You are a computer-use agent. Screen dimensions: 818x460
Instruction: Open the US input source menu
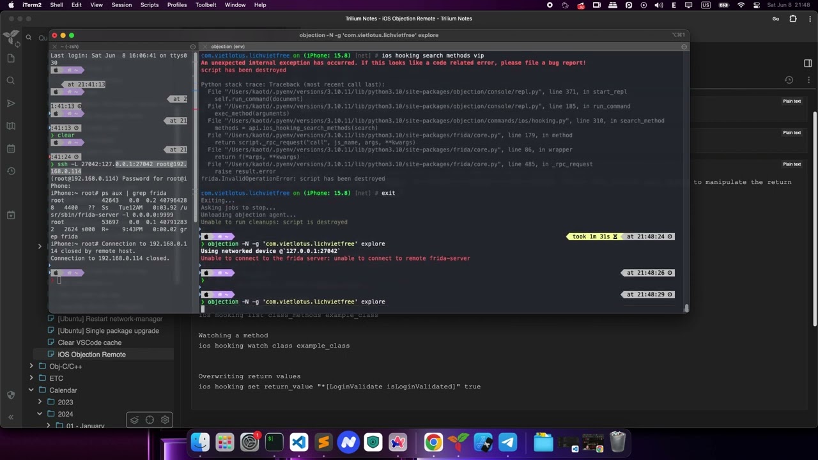pos(706,5)
